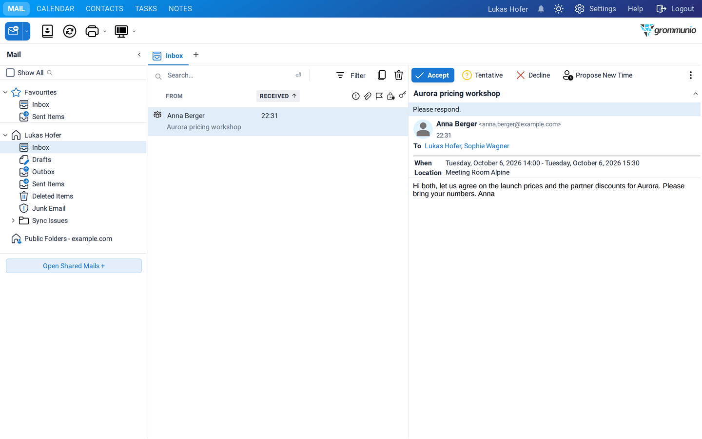Sort by flag column icon
Viewport: 702px width, 439px height.
379,96
